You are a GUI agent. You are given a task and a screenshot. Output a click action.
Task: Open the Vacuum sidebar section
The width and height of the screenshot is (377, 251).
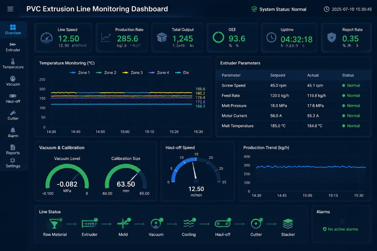click(x=13, y=81)
